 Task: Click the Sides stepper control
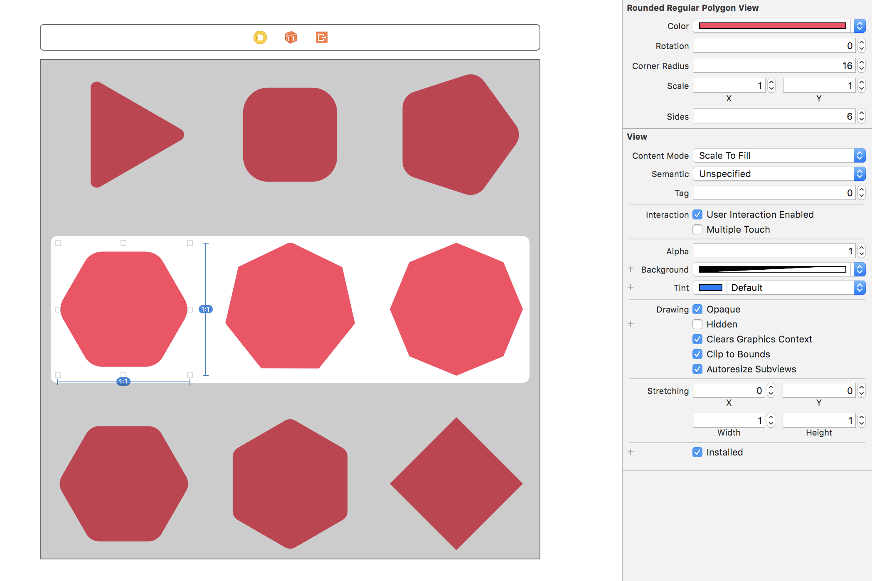862,116
